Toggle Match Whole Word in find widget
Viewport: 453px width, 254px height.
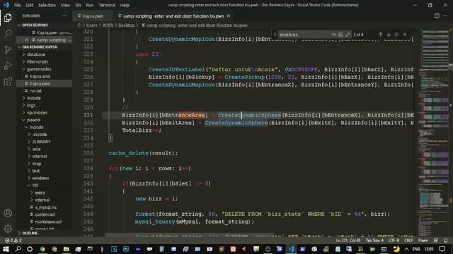(340, 35)
